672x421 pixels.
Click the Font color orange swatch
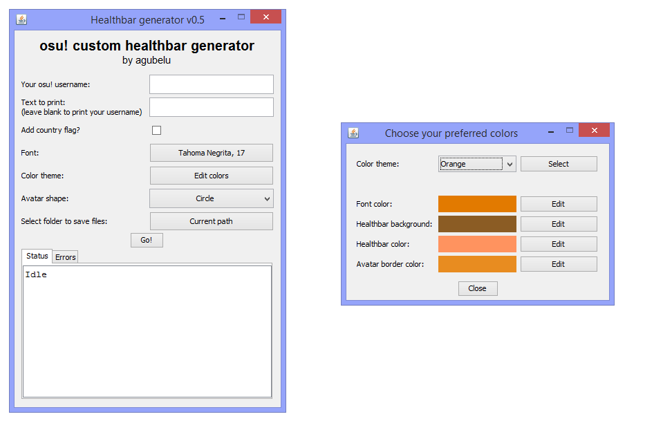tap(477, 204)
